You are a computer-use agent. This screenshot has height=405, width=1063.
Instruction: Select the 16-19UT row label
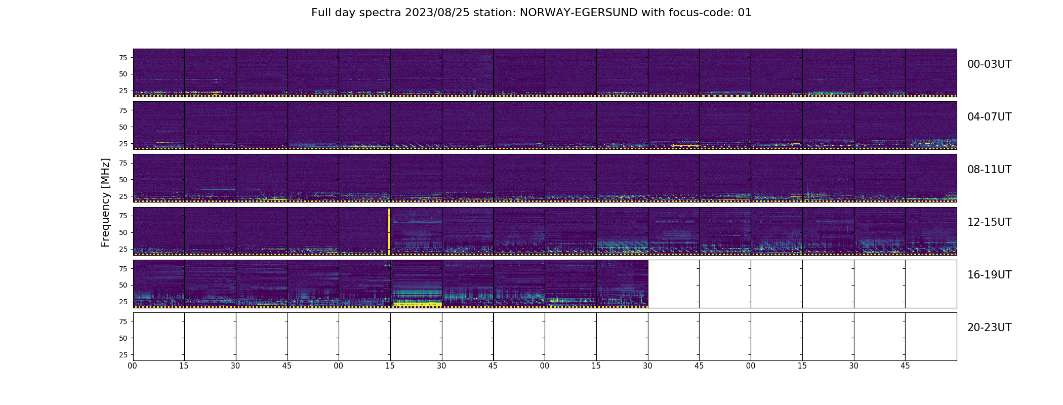(989, 275)
